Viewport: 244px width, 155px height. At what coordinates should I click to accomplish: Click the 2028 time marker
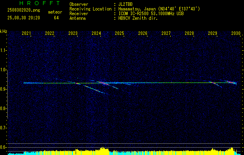click(x=189, y=33)
